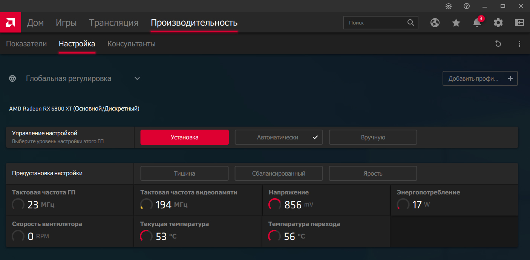
Task: Select the Установка tuning mode
Action: [185, 137]
